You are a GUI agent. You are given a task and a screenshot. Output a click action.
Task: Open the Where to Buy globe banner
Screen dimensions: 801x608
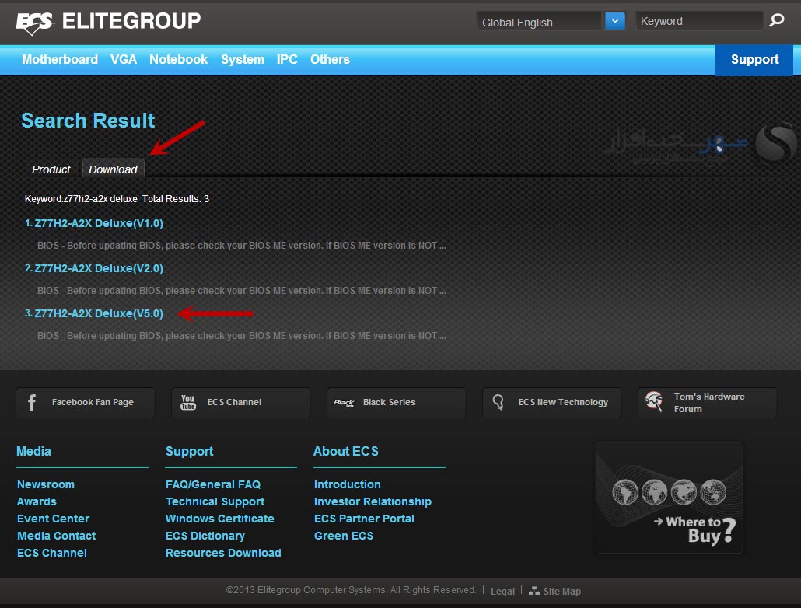pos(670,498)
